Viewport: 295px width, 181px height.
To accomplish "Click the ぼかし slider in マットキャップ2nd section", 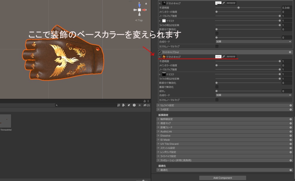I will point(248,91).
